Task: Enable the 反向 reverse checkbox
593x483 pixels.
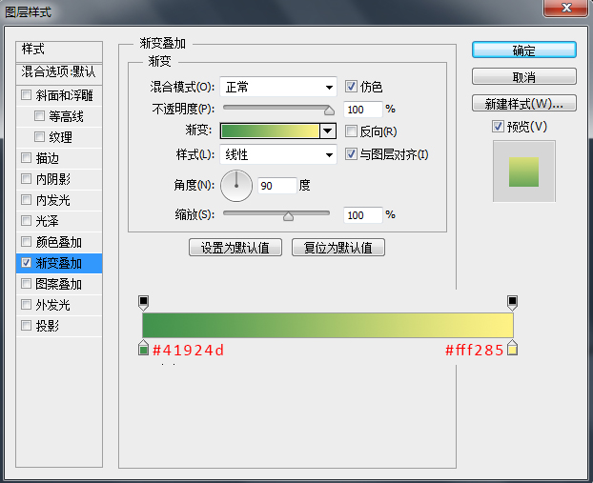Action: 351,131
